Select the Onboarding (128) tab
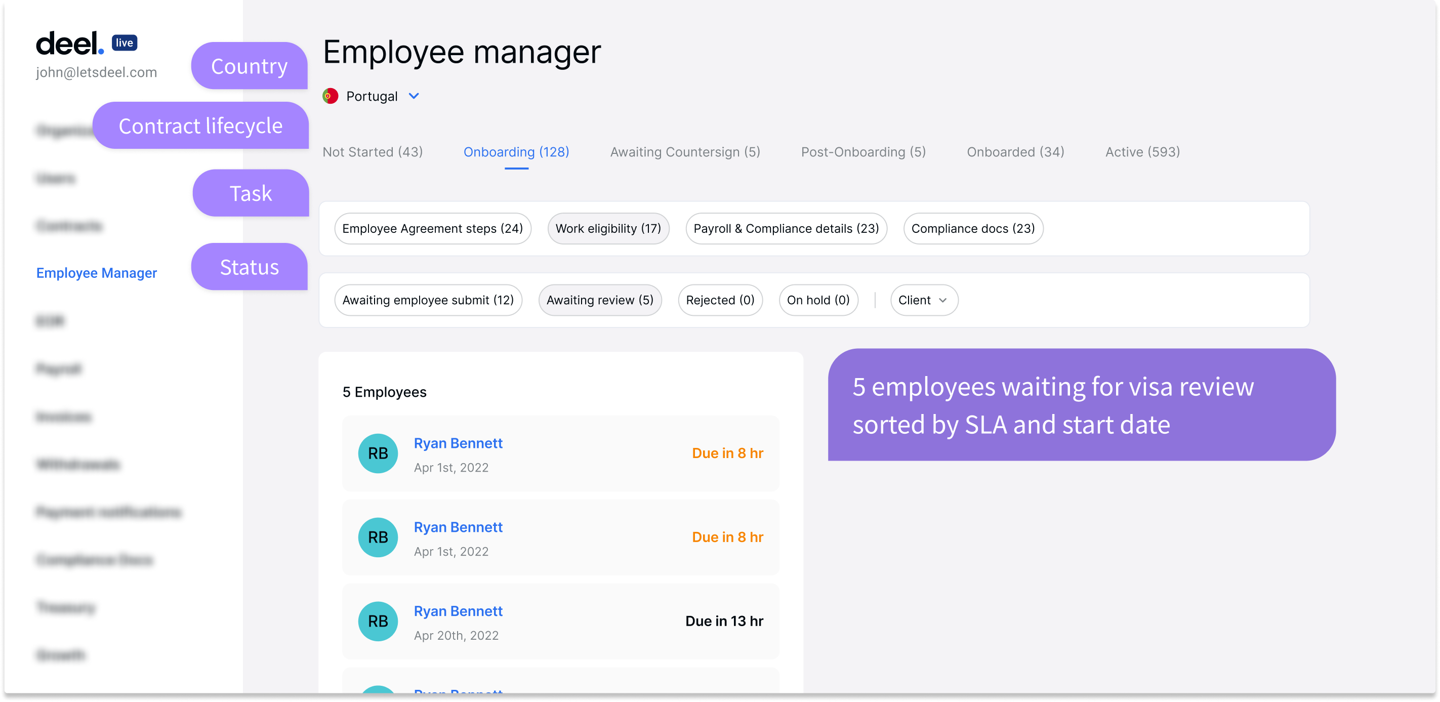Viewport: 1440px width, 702px height. [x=516, y=152]
